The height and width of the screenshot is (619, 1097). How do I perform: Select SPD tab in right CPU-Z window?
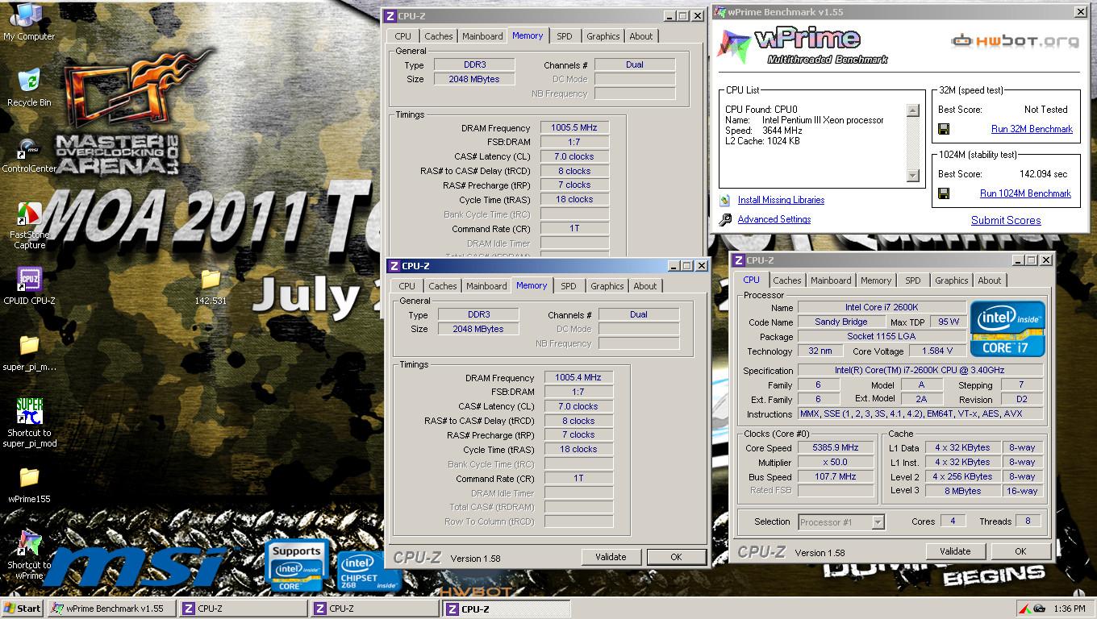913,280
